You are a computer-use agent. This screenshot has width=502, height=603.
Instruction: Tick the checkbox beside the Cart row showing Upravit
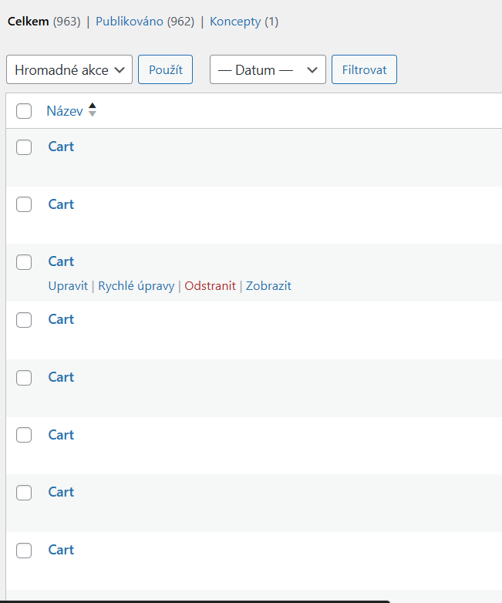[x=24, y=262]
